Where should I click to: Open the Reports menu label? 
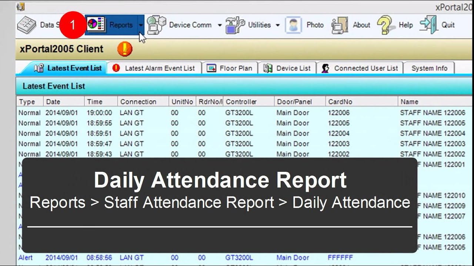coord(121,25)
